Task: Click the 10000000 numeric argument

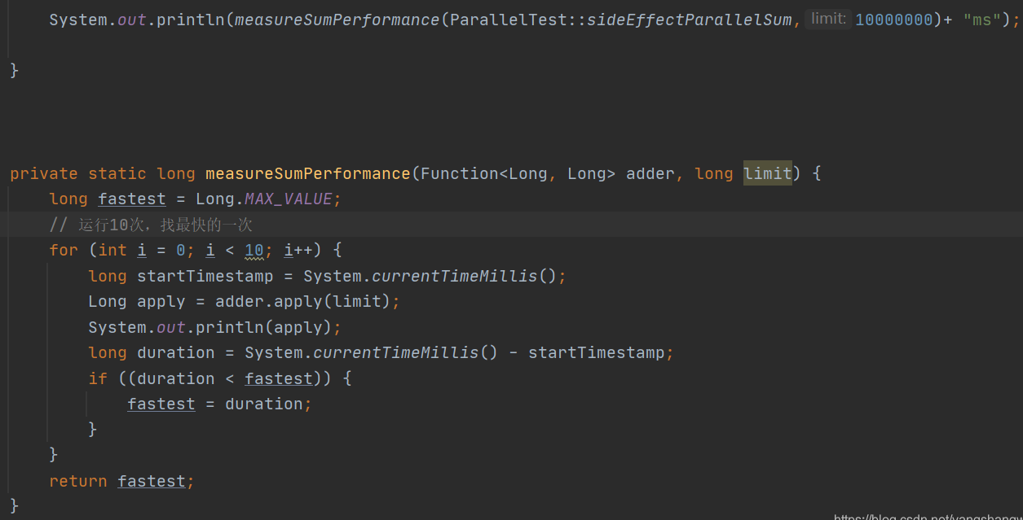Action: coord(893,20)
